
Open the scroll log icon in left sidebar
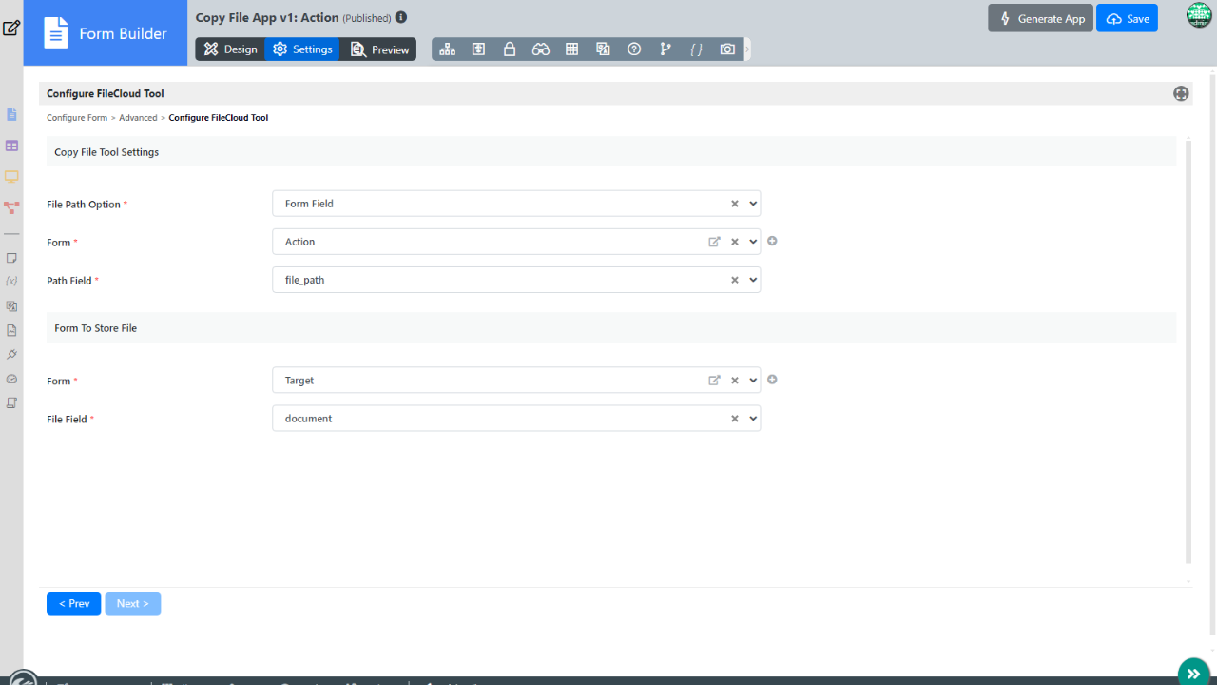[x=11, y=402]
